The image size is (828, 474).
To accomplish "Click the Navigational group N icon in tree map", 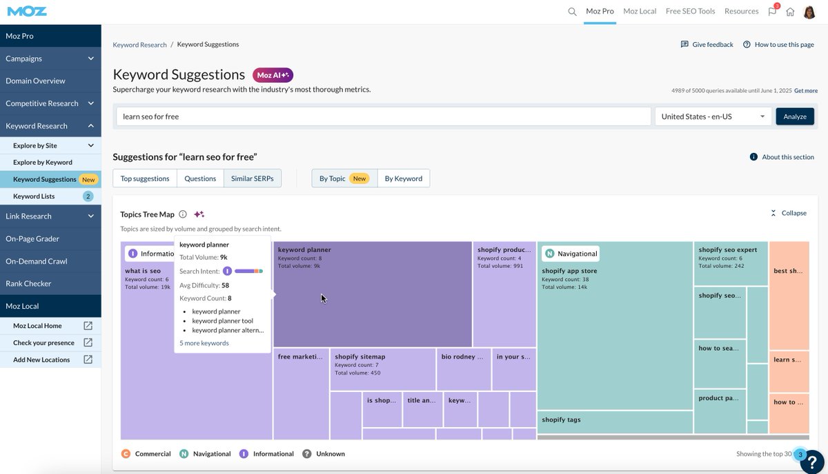I will pos(550,254).
